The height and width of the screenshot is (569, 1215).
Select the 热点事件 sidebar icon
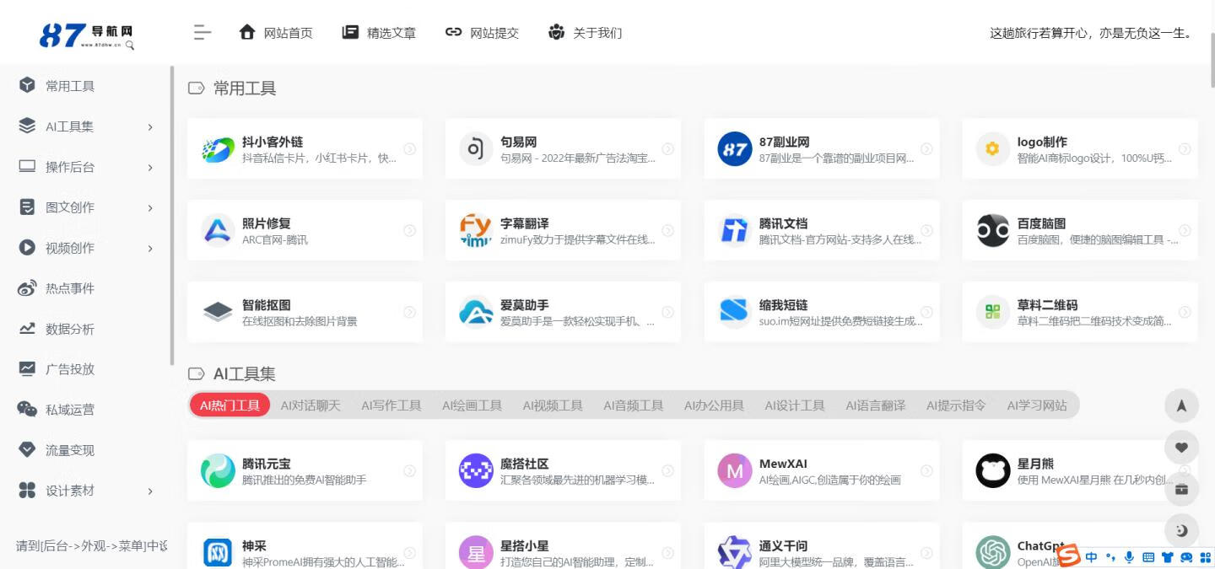(25, 287)
